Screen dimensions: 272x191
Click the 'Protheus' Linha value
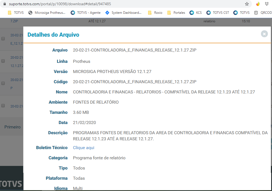pos(82,61)
